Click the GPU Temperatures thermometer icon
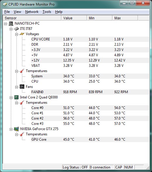The height and width of the screenshot is (172, 152). (22, 134)
